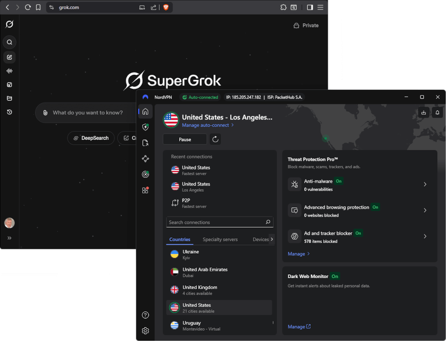Expand the Devices chevron in NordVPN
This screenshot has width=446, height=341.
[x=271, y=239]
